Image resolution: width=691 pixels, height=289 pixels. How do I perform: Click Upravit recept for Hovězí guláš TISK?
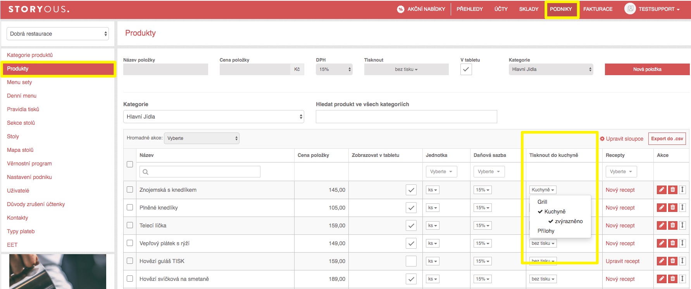pos(622,261)
